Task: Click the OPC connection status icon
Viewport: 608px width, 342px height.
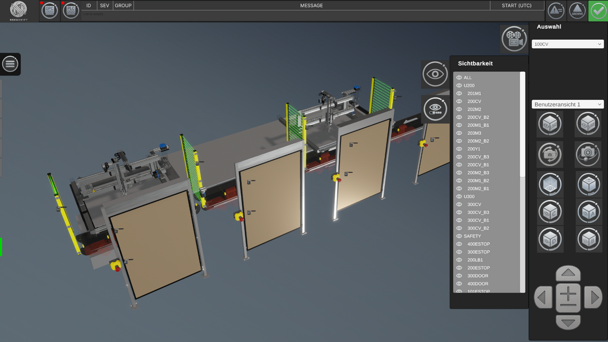Action: pos(50,11)
